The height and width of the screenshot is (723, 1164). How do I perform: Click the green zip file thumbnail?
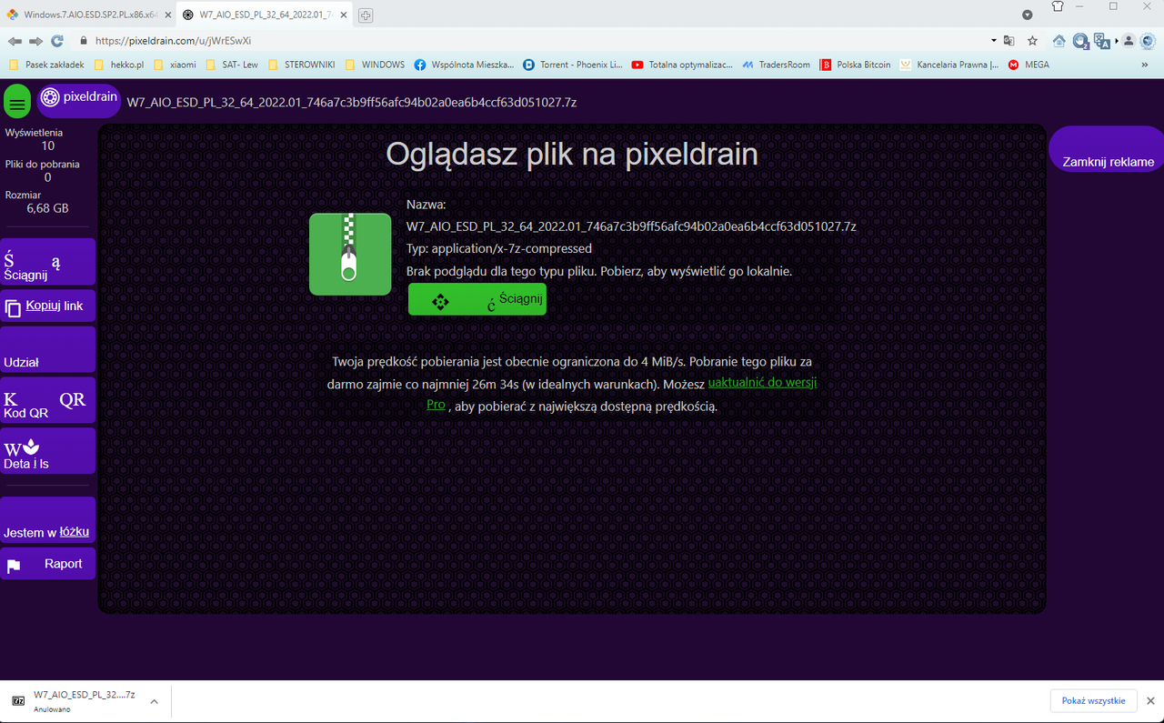coord(350,254)
